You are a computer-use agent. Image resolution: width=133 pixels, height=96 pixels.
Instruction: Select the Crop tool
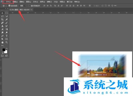pyautogui.click(x=2, y=20)
